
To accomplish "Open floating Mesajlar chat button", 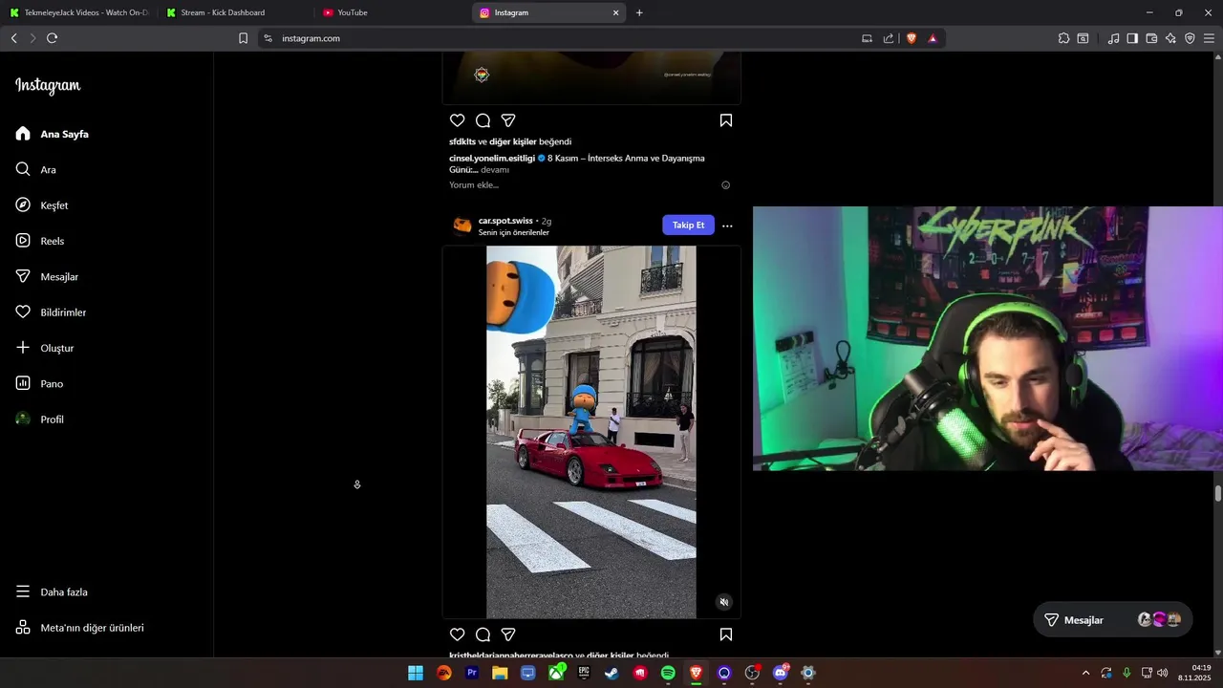I will (x=1112, y=620).
